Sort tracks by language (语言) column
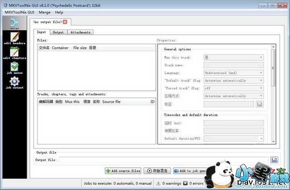This screenshot has width=290, height=190. pos(87,101)
